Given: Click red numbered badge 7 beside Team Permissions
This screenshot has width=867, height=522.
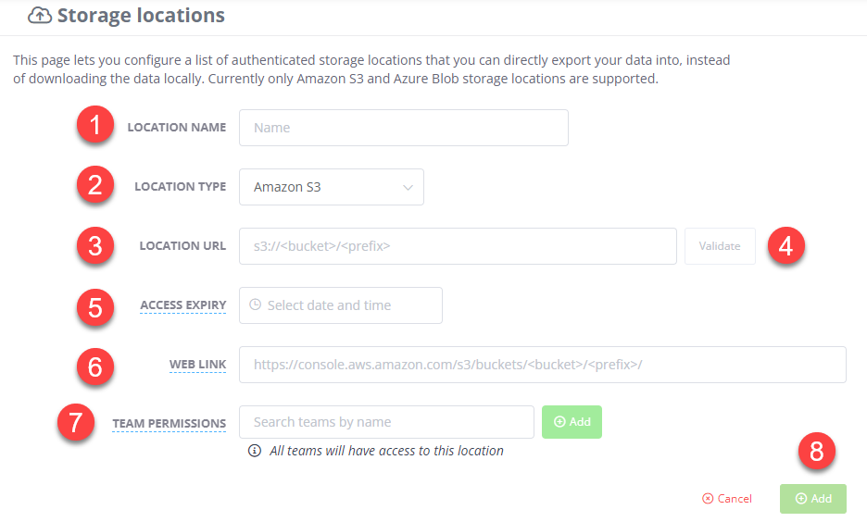Looking at the screenshot, I should point(76,423).
